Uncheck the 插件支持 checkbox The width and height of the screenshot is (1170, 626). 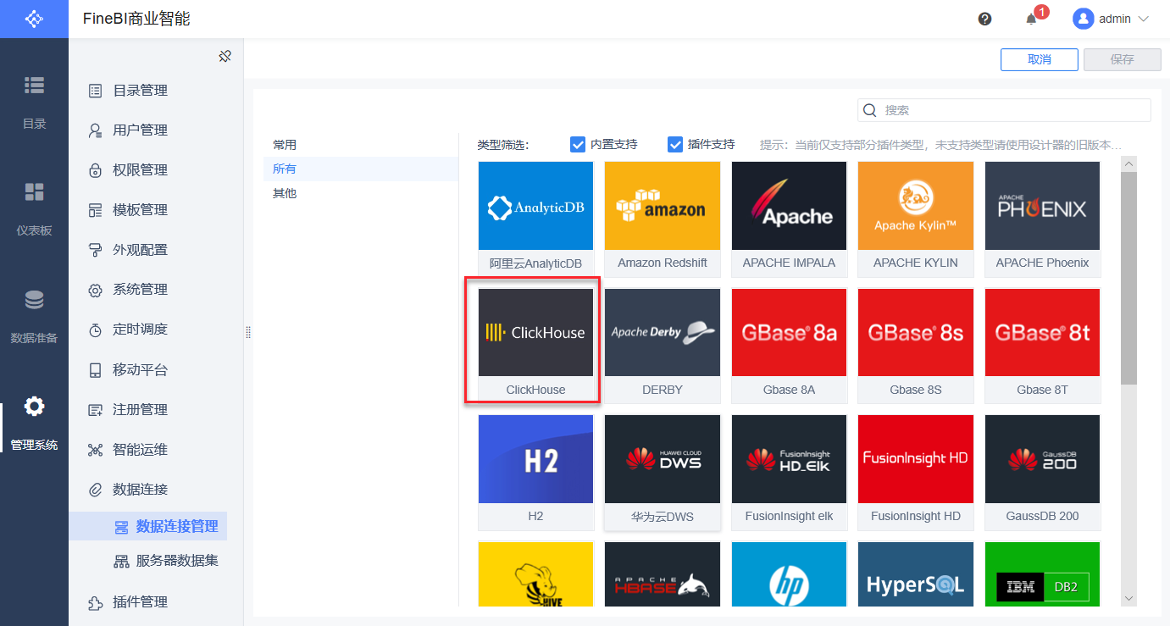click(x=675, y=145)
